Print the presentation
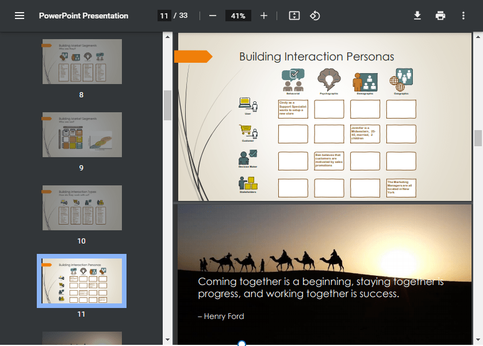483x346 pixels. (x=440, y=16)
